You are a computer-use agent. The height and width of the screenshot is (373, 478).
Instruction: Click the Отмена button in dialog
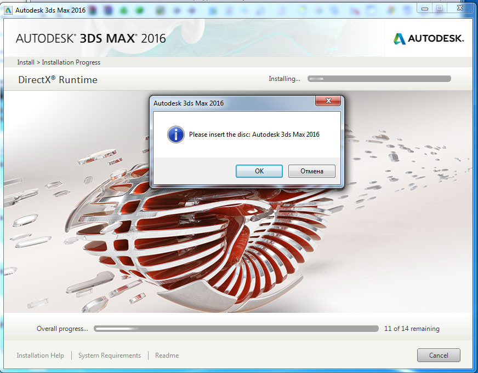pos(311,171)
